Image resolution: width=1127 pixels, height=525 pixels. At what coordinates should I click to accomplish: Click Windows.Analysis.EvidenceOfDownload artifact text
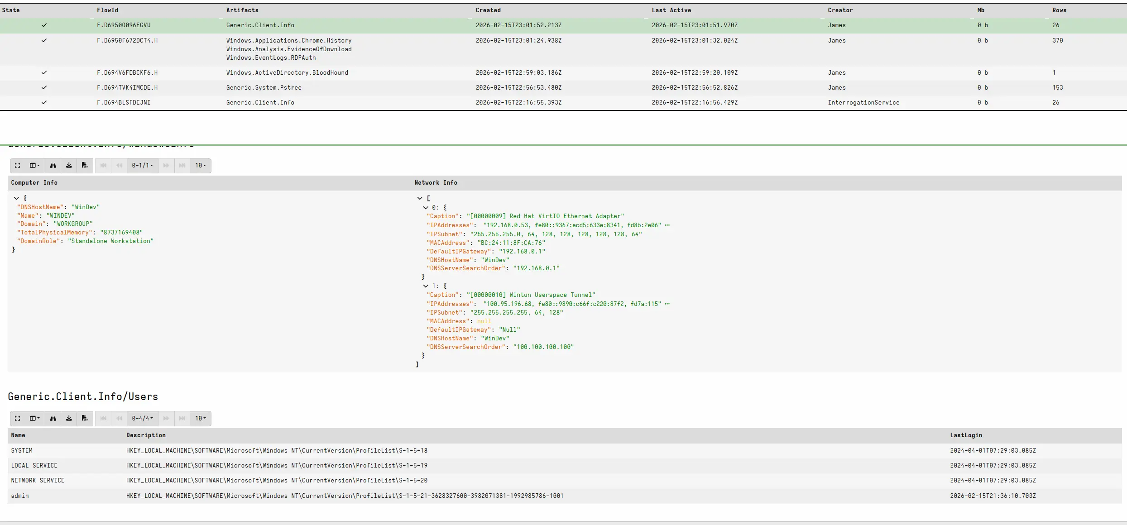[289, 49]
